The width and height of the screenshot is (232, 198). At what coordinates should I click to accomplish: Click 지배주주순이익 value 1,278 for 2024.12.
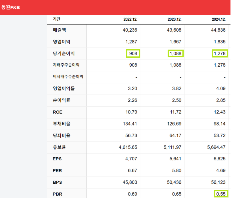220,65
